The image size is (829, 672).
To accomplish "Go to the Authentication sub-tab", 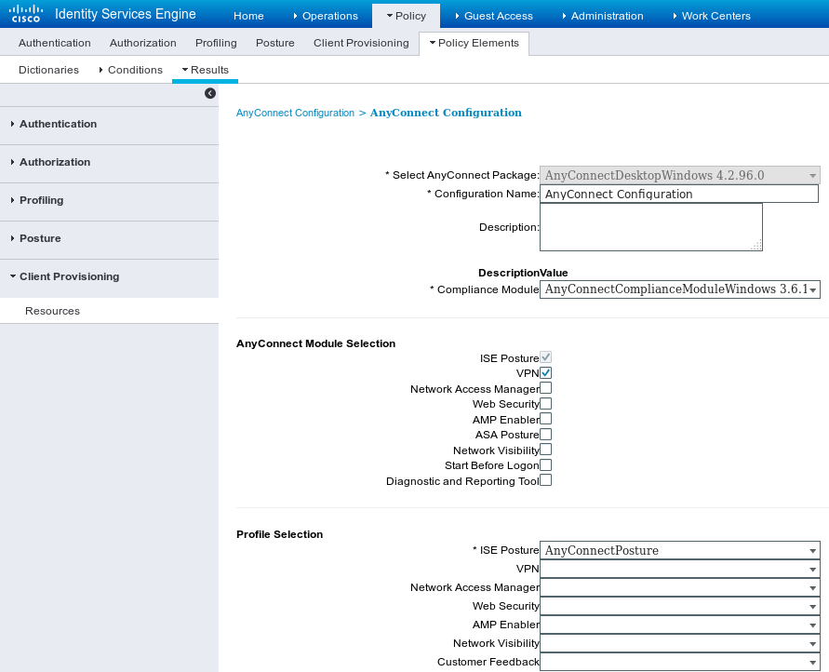I will pyautogui.click(x=55, y=43).
